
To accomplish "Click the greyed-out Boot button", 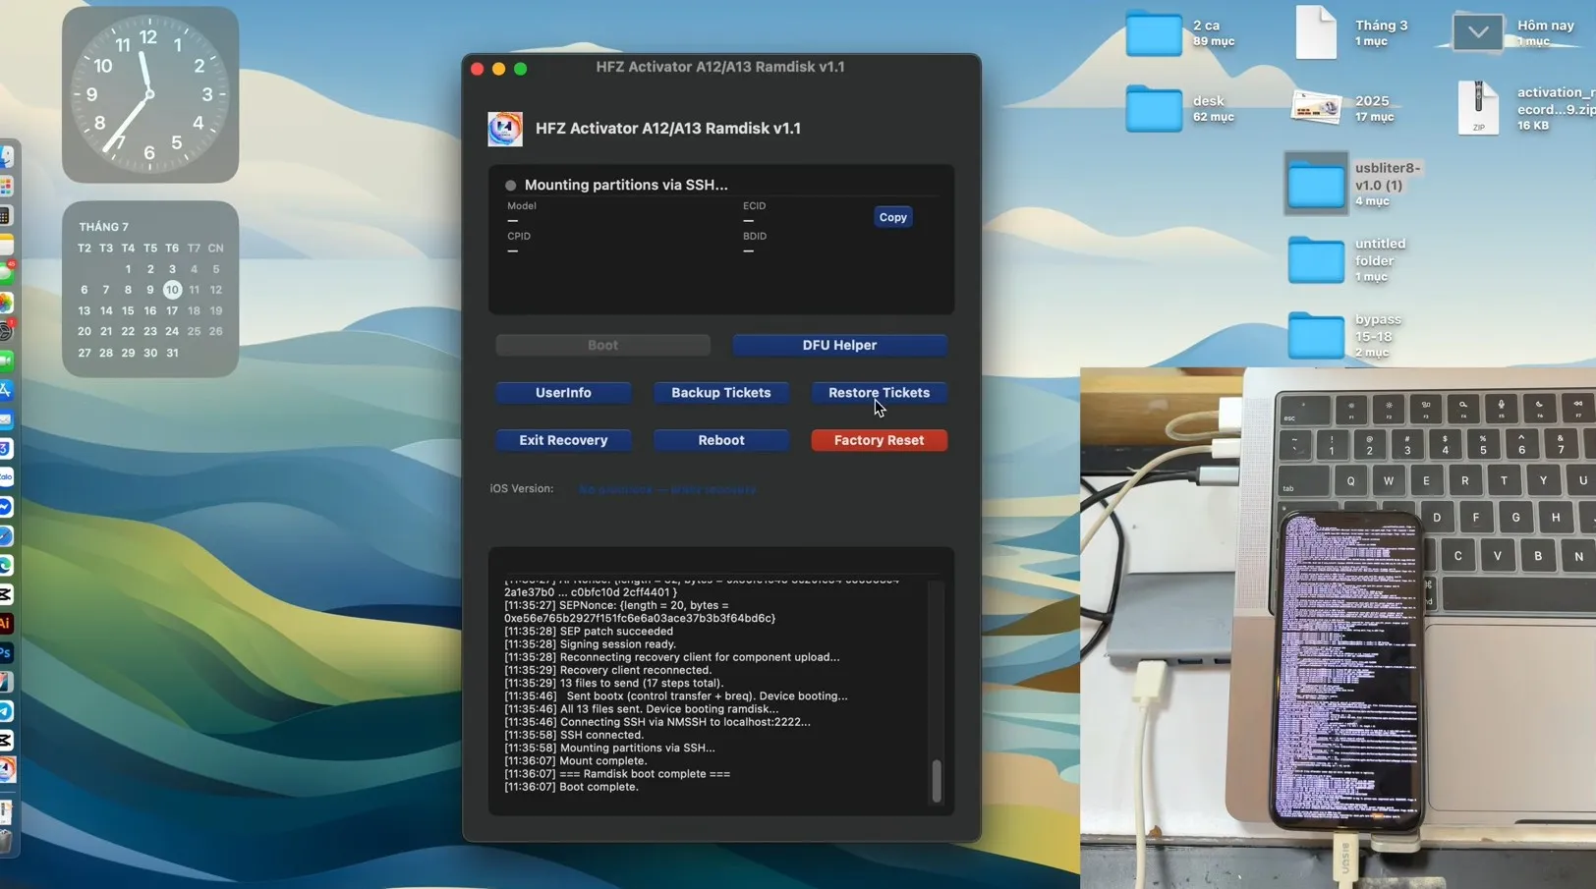I will [x=602, y=345].
